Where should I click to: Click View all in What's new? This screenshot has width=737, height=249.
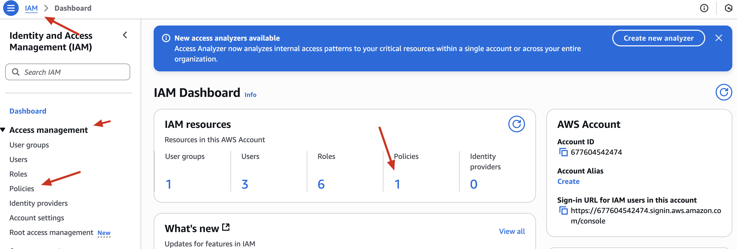[x=512, y=231]
